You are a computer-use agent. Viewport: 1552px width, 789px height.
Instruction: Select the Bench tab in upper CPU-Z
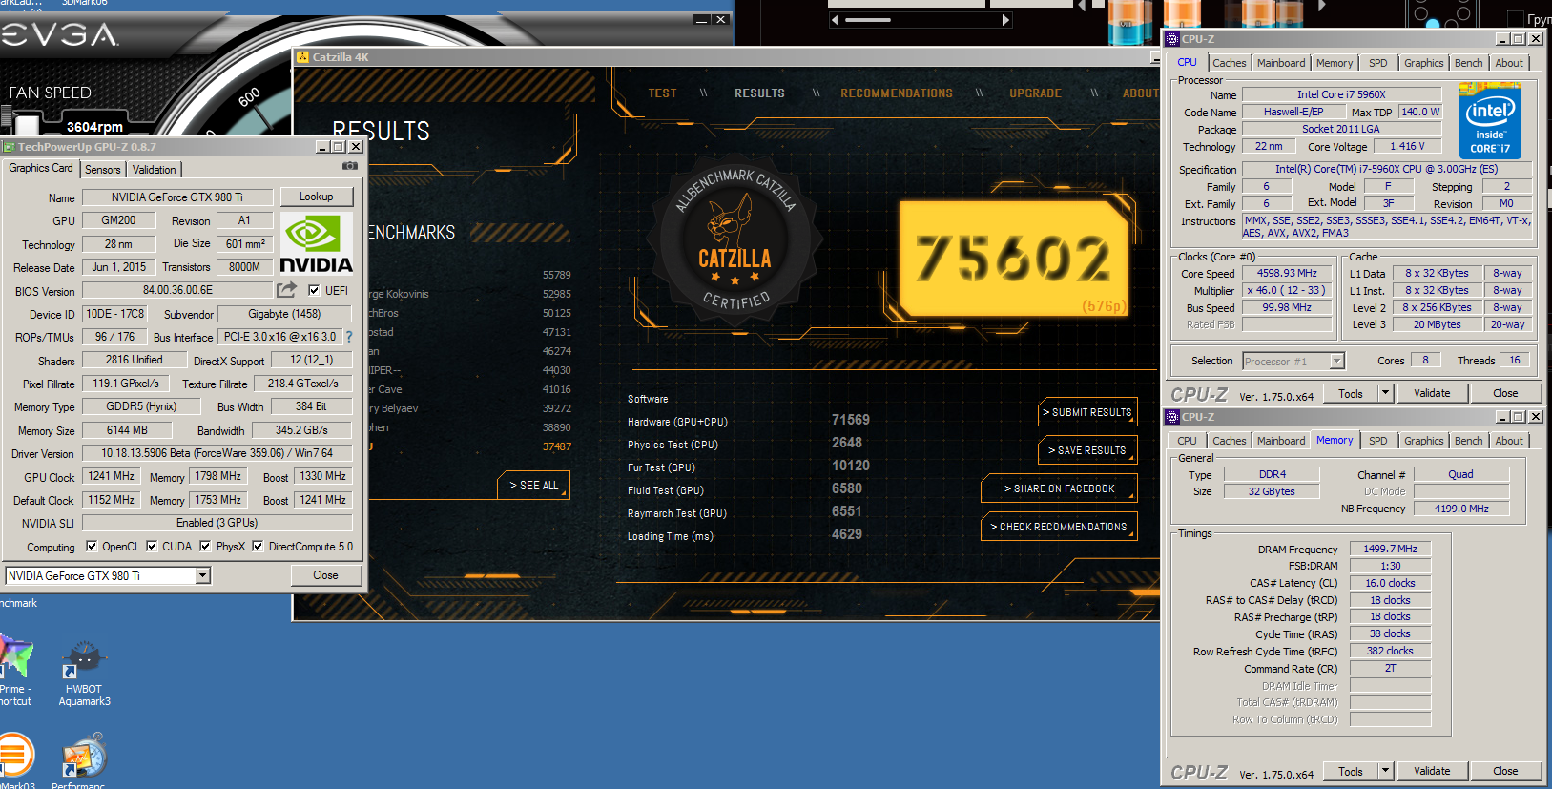point(1469,63)
